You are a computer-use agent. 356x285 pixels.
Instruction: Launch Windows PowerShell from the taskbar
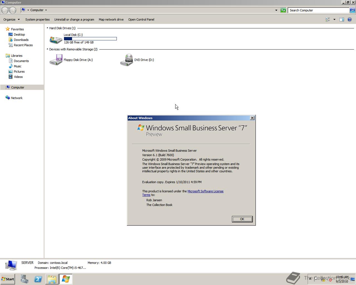38,279
